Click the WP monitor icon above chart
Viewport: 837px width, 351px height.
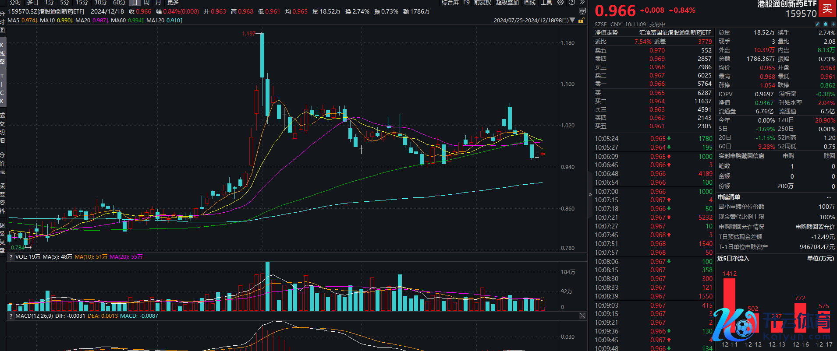click(x=582, y=11)
